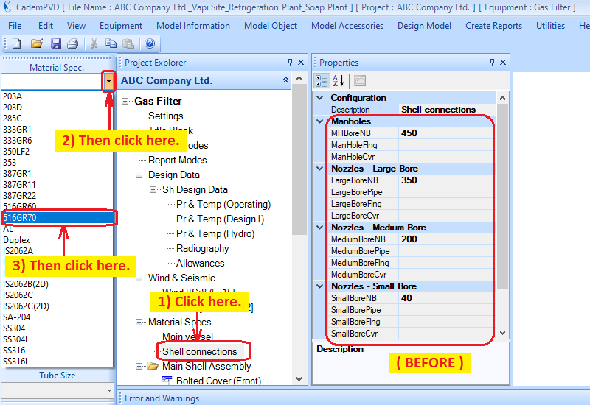This screenshot has width=590, height=405.
Task: Collapse the Design Data tree node
Action: [139, 175]
